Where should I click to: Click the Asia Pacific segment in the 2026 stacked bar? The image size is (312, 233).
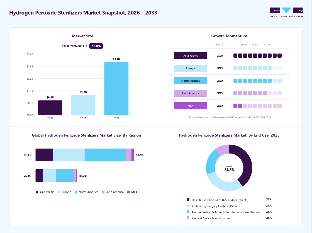coord(39,176)
